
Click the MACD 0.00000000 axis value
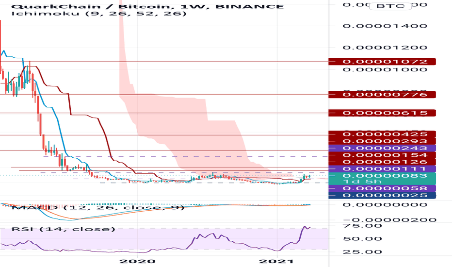click(x=385, y=205)
